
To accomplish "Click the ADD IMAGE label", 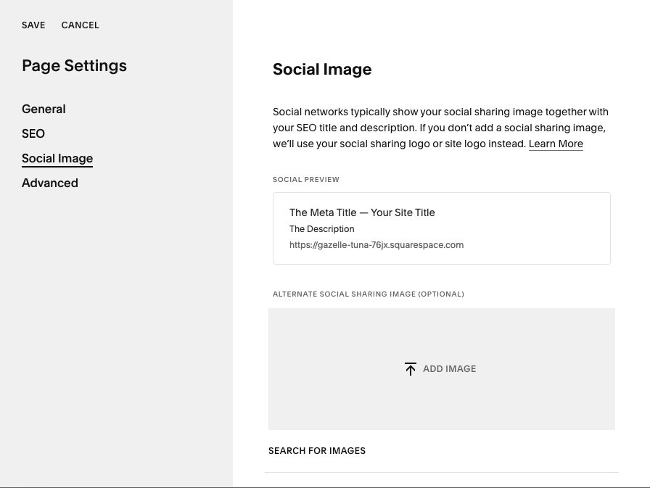I will point(449,368).
